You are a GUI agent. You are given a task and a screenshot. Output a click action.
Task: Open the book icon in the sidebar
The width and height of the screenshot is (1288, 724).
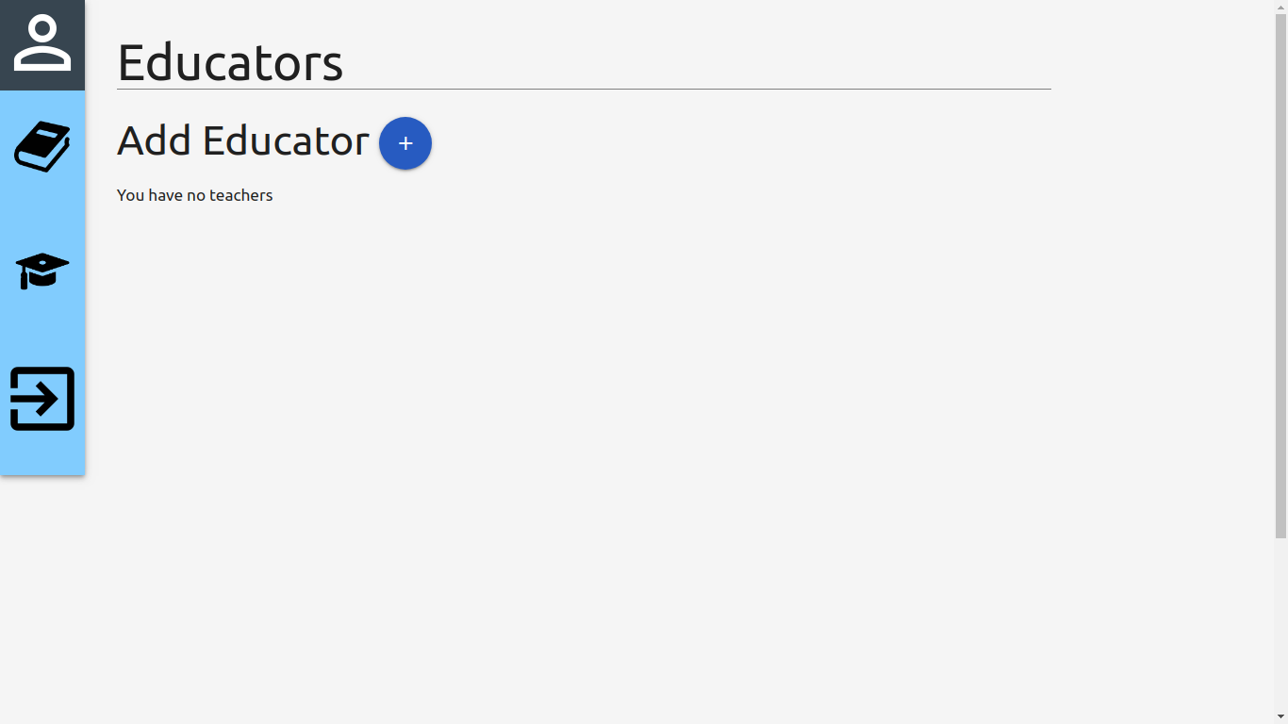pos(42,147)
